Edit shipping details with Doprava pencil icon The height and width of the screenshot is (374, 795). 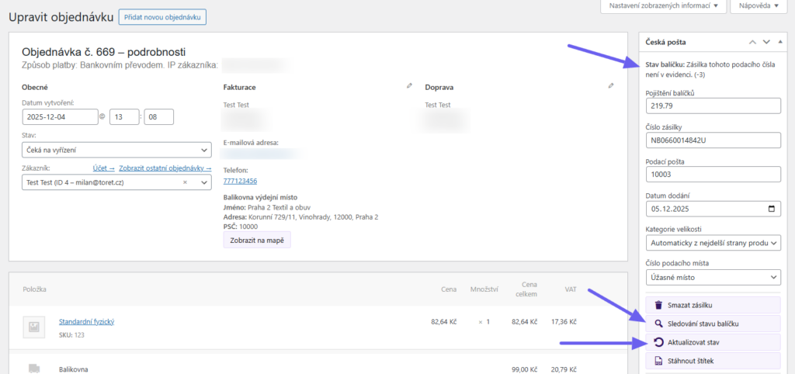click(x=611, y=86)
